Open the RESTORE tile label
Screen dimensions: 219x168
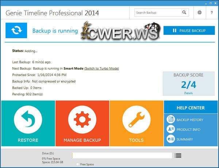click(x=28, y=140)
